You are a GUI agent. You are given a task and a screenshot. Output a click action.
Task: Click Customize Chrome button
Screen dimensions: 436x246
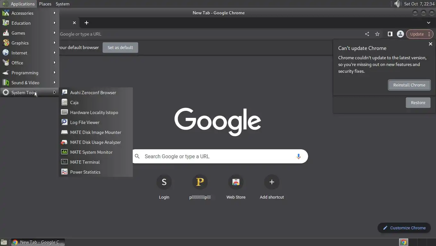[x=404, y=228]
